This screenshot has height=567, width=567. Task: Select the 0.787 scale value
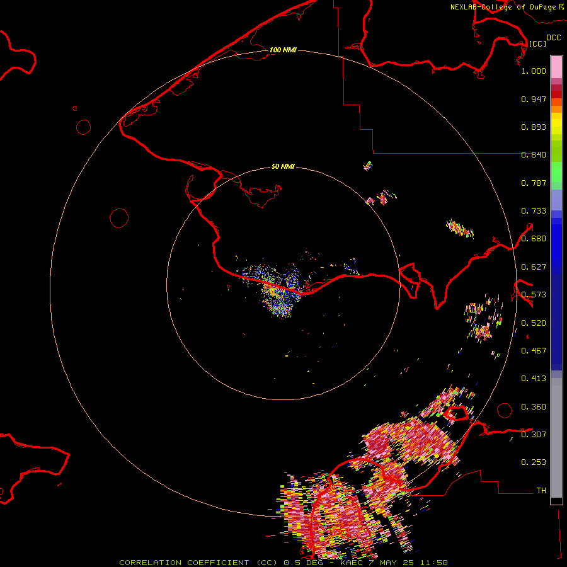(x=534, y=183)
